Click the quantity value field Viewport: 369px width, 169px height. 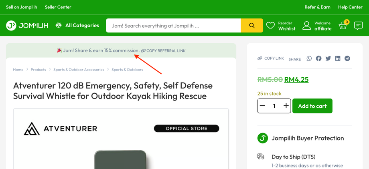click(x=274, y=106)
